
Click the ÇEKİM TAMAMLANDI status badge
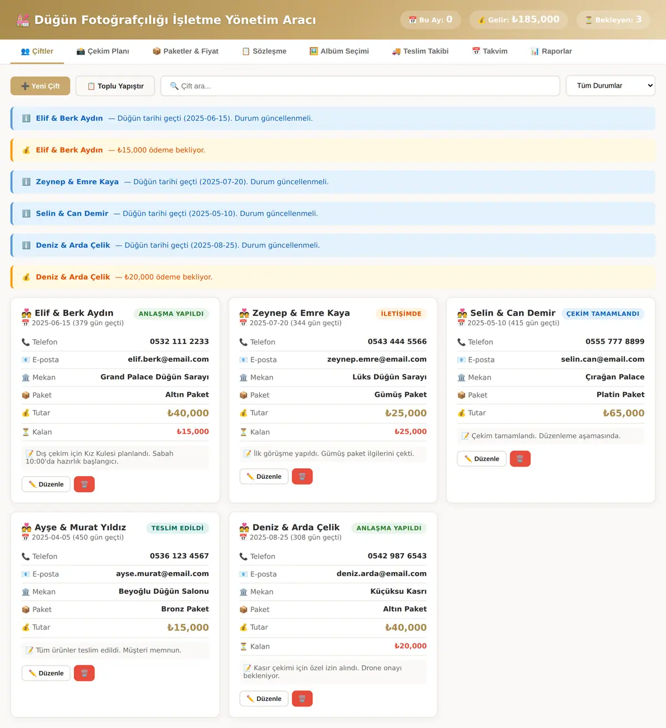pos(603,314)
